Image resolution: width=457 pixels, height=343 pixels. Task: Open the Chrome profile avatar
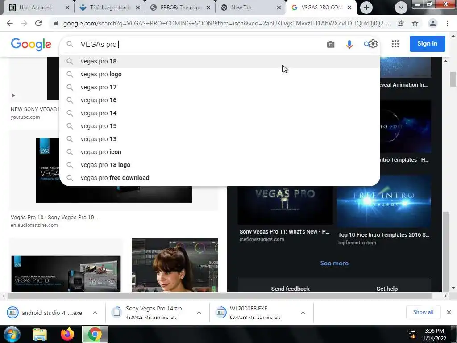click(433, 23)
